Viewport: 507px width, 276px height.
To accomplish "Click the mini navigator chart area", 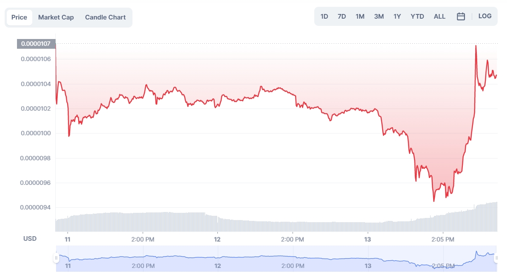I will click(276, 258).
